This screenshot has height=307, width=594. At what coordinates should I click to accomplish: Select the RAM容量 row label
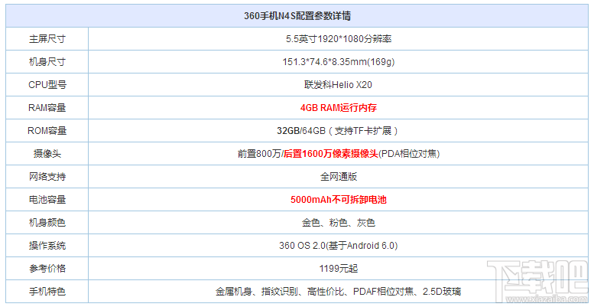[x=47, y=108]
